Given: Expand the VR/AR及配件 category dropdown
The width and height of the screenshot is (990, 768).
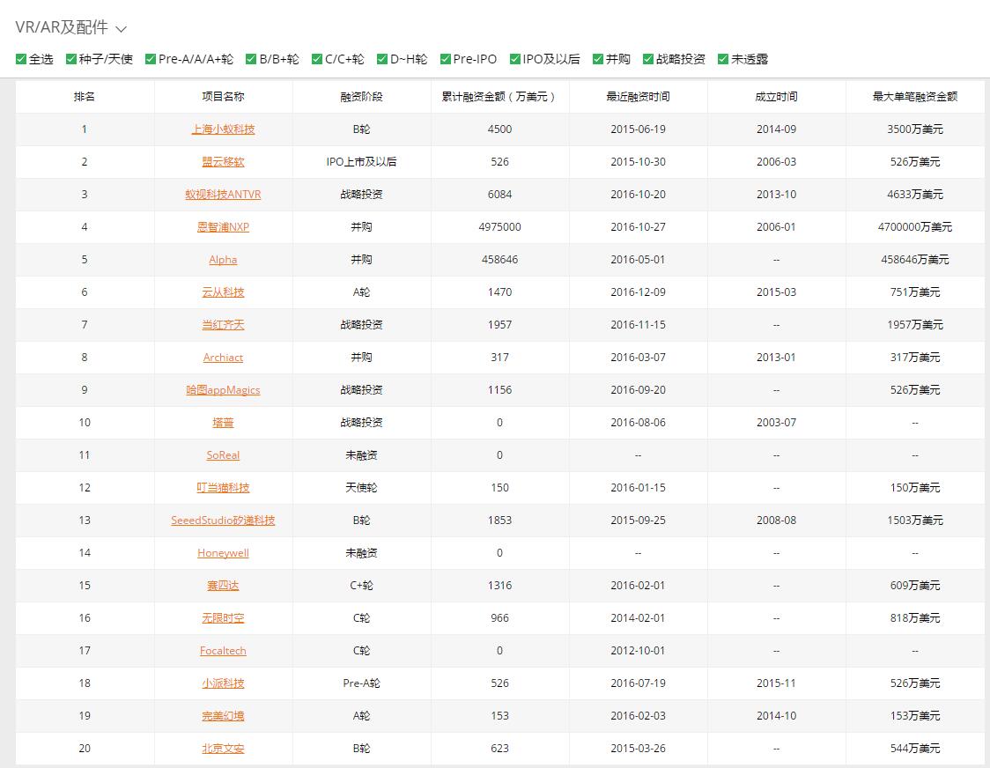Looking at the screenshot, I should 122,29.
